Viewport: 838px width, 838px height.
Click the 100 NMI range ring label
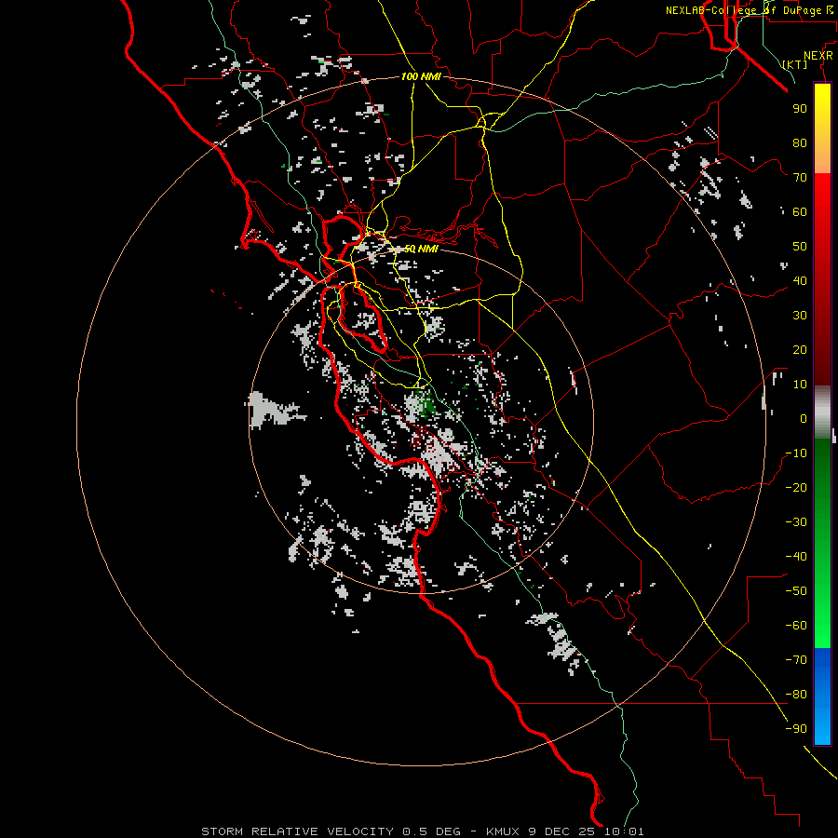coord(421,76)
